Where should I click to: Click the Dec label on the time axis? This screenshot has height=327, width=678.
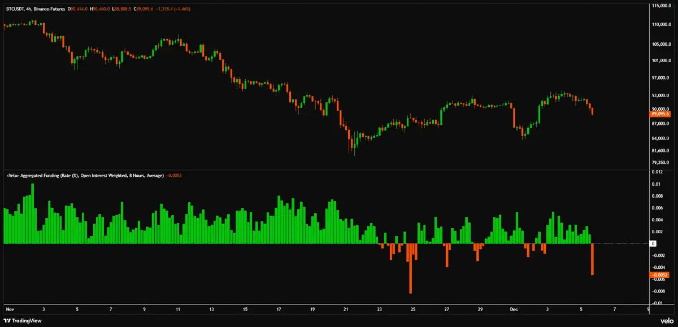tap(514, 309)
